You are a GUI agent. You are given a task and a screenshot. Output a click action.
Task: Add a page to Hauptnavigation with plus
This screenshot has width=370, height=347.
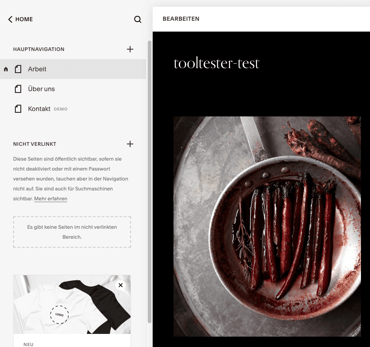click(130, 49)
